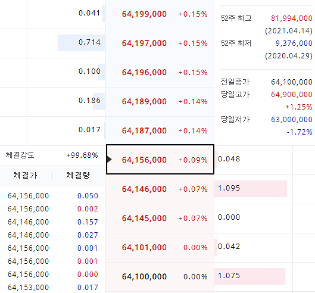Click the 0.714 ask volume bar
315x293 pixels.
pyautogui.click(x=82, y=43)
